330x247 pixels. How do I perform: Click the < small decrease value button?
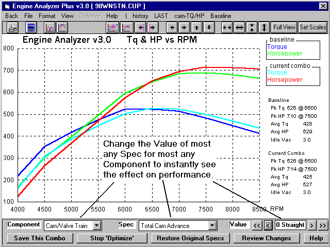click(268, 225)
